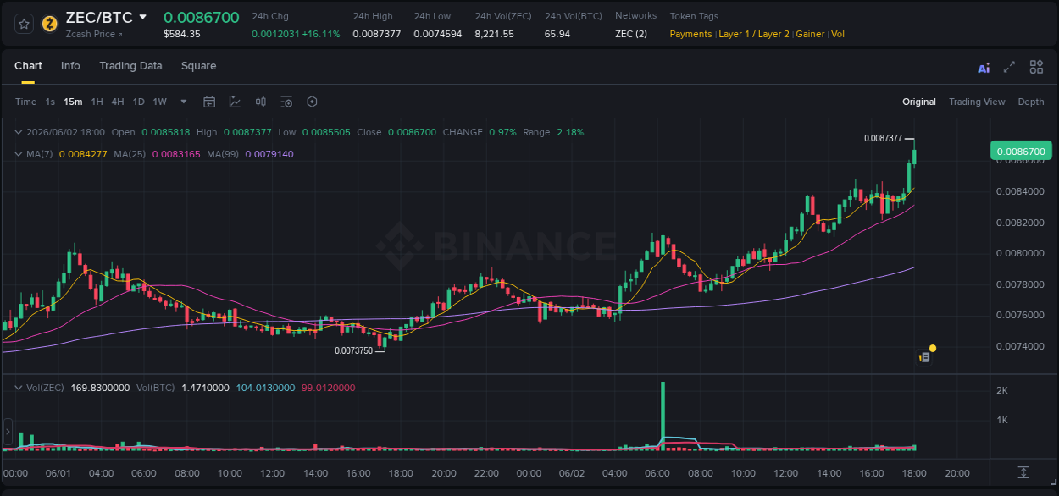Image resolution: width=1059 pixels, height=496 pixels.
Task: Select the Original chart view
Action: [x=919, y=102]
